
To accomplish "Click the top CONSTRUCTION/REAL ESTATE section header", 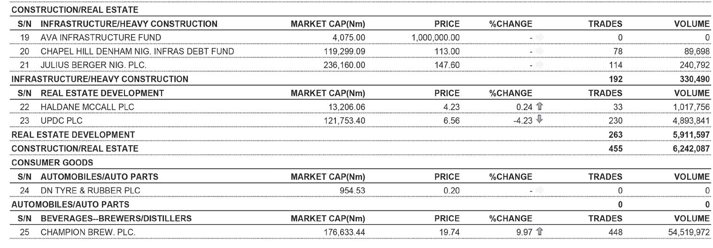I will pos(75,9).
